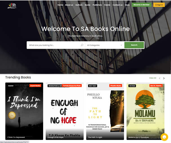Open the Enough of No Hope book

(x=65, y=111)
